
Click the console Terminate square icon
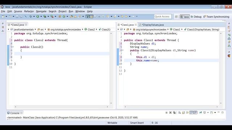click(166, 113)
